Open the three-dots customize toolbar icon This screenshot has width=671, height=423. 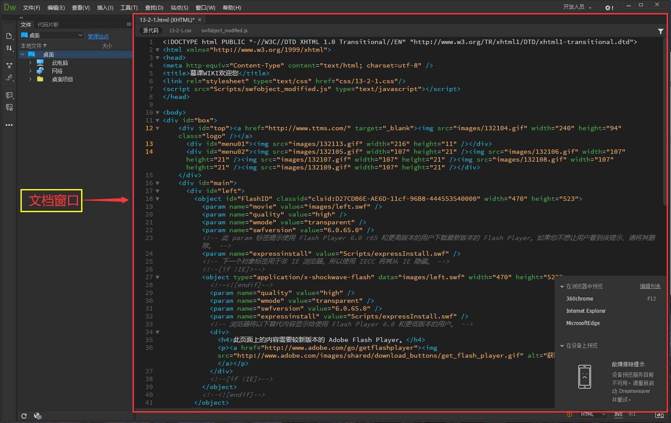pos(9,125)
